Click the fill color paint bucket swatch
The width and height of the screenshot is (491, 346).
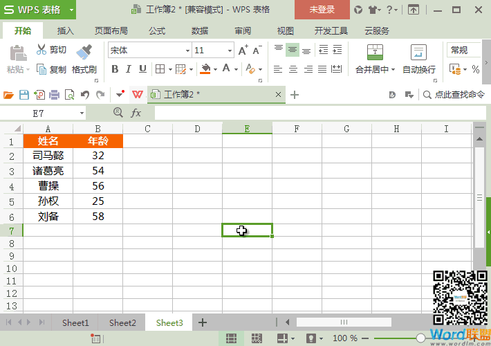205,69
